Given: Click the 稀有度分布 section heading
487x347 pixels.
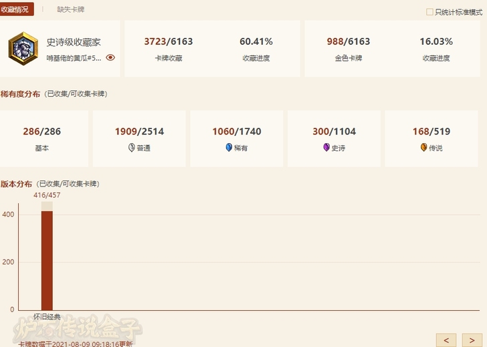Looking at the screenshot, I should pyautogui.click(x=20, y=94).
